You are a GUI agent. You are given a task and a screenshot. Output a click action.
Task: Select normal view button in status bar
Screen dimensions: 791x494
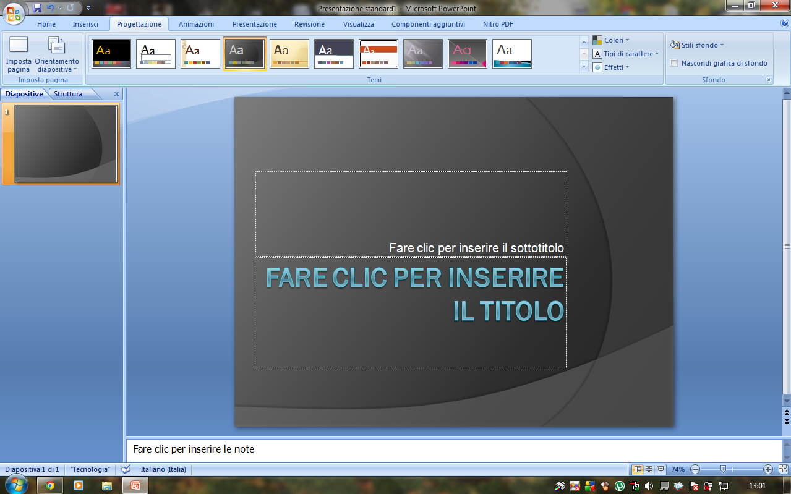coord(638,469)
